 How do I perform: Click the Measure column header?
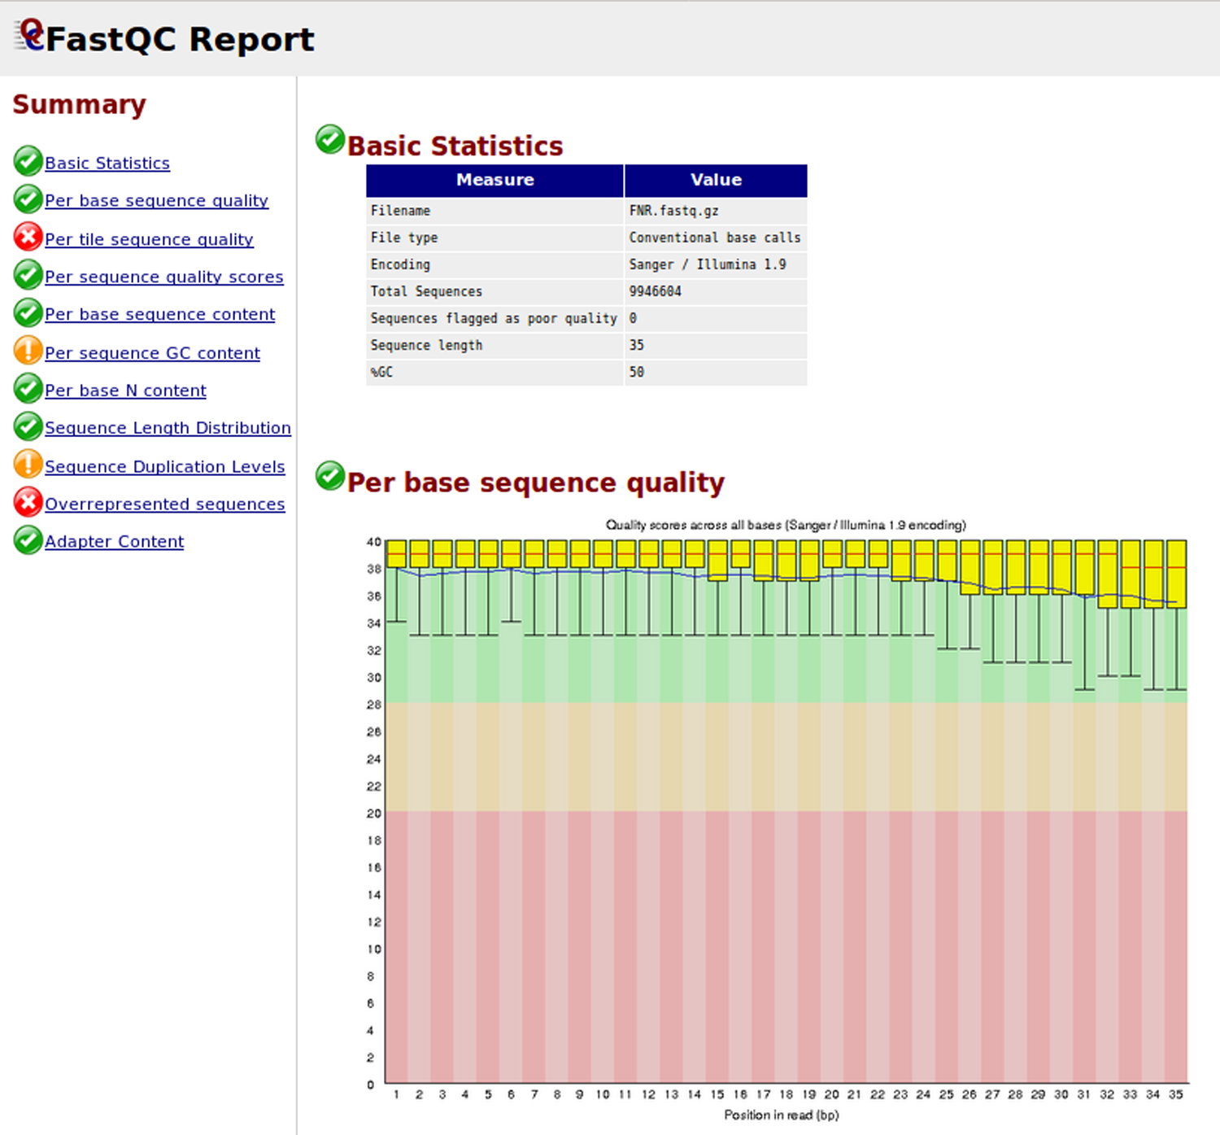[495, 181]
